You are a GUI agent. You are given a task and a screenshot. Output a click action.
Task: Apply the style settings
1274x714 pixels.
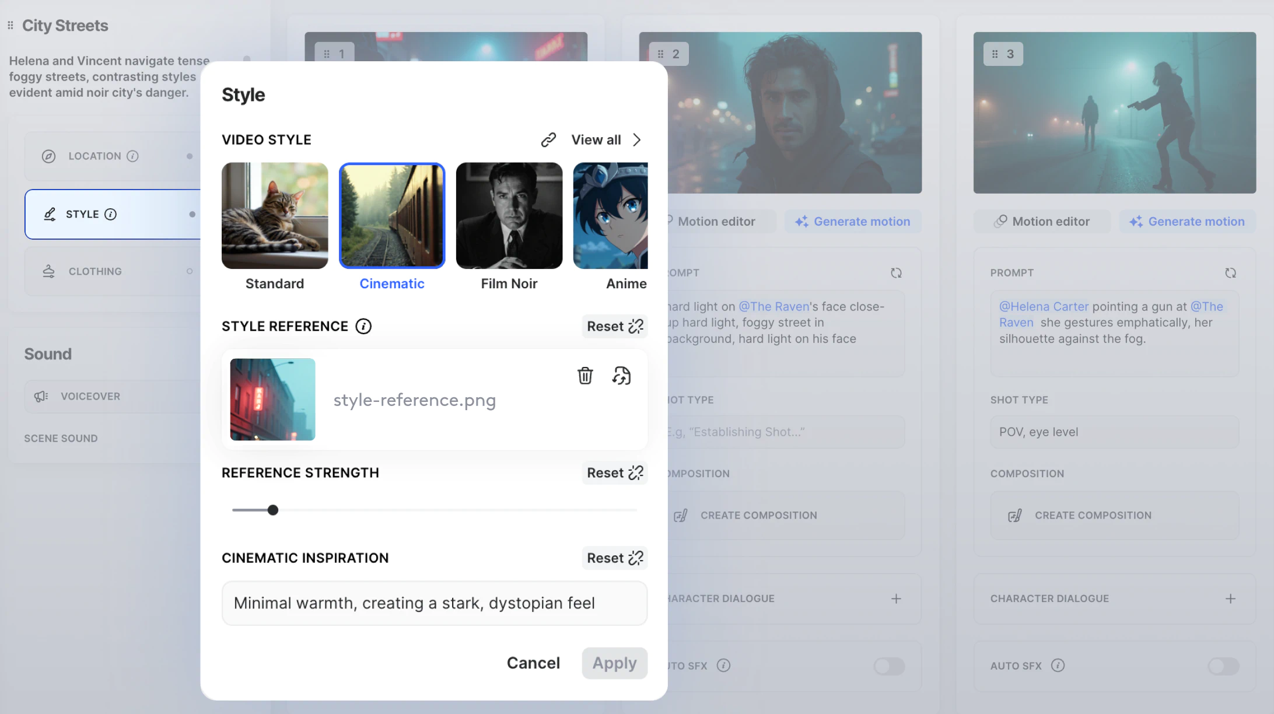coord(615,663)
